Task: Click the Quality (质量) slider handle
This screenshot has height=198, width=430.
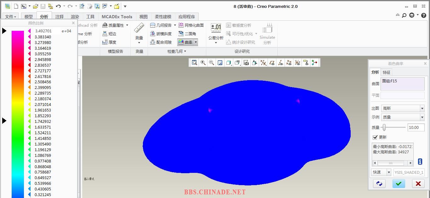Action: pos(384,127)
